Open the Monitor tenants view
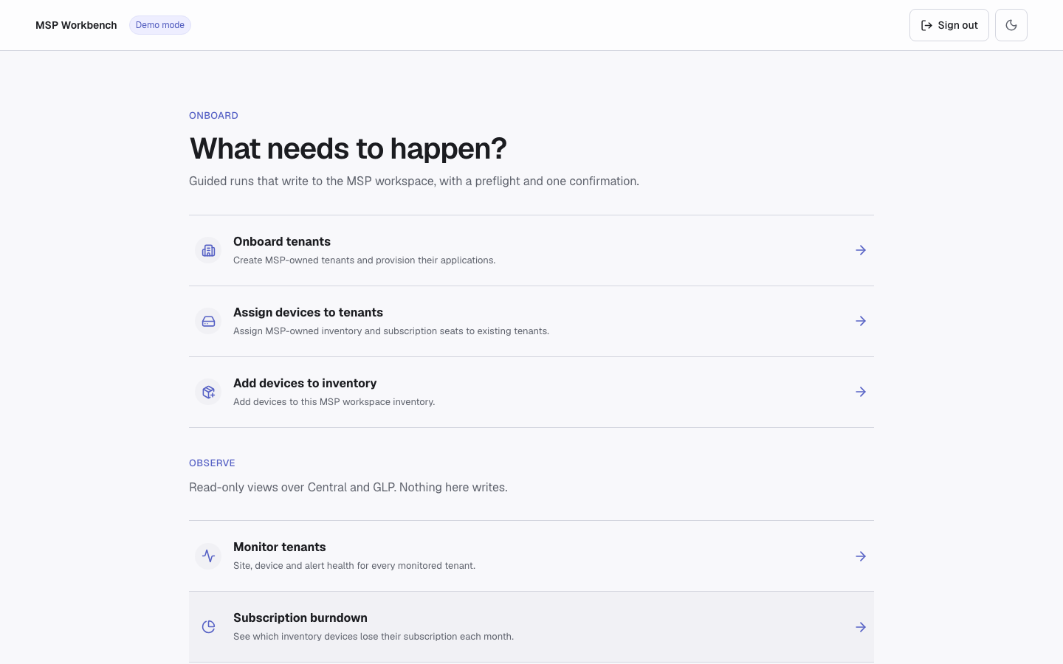This screenshot has height=664, width=1063. point(531,556)
